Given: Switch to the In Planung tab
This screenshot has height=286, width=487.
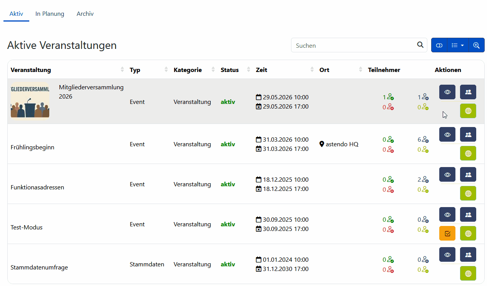Looking at the screenshot, I should (50, 14).
